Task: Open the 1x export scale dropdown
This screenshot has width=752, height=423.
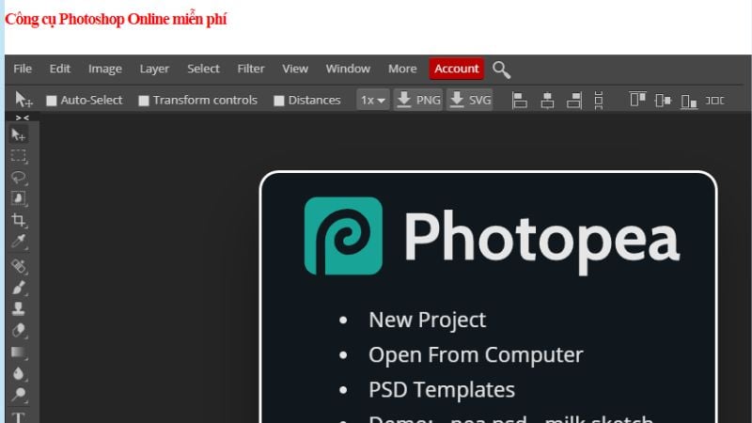Action: click(372, 101)
